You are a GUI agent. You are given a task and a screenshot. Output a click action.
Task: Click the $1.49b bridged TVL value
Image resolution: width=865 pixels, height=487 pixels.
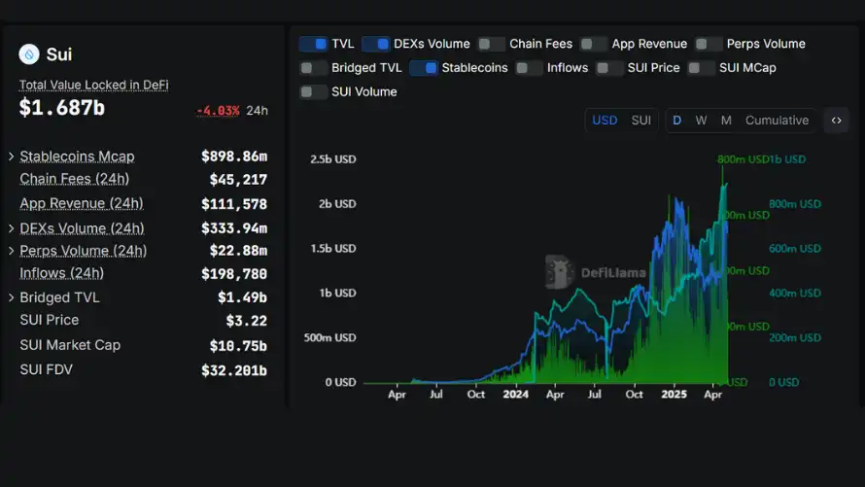click(242, 297)
